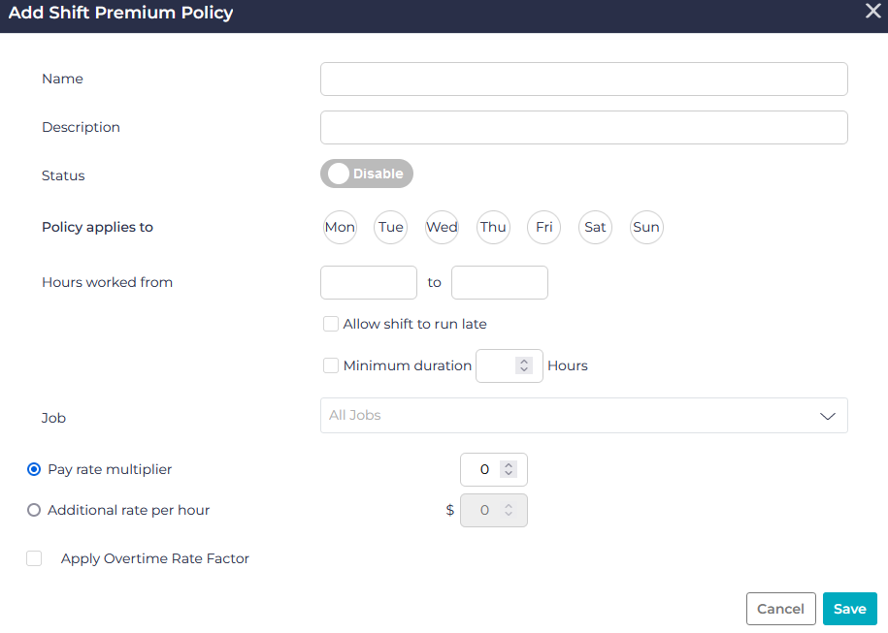Click the Save button

(849, 608)
